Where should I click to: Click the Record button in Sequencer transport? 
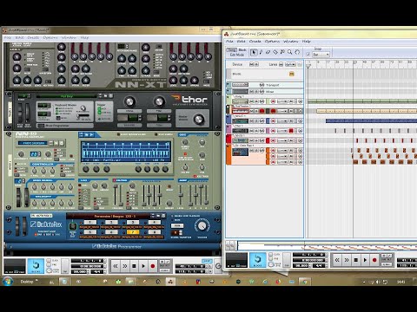[374, 260]
